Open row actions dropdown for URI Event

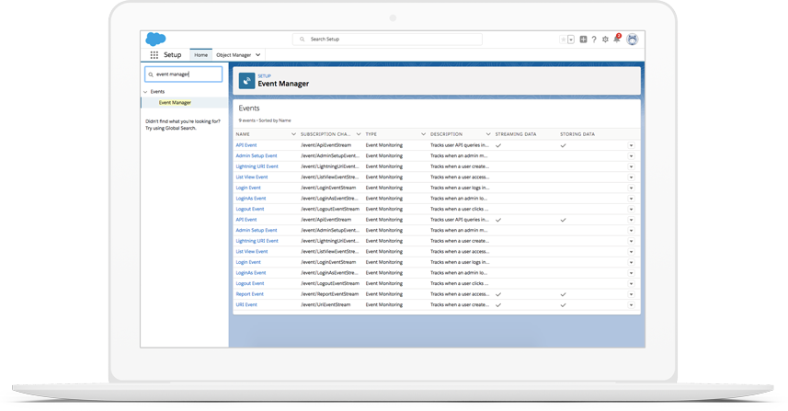[631, 305]
